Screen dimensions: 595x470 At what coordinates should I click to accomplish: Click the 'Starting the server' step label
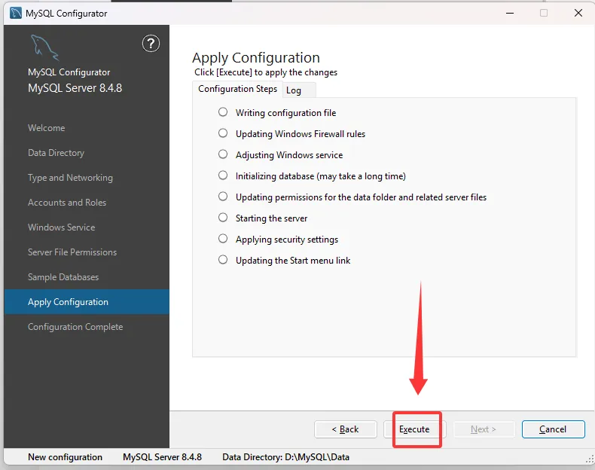272,218
